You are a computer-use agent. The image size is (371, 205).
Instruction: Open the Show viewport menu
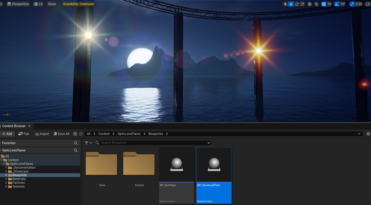(52, 4)
